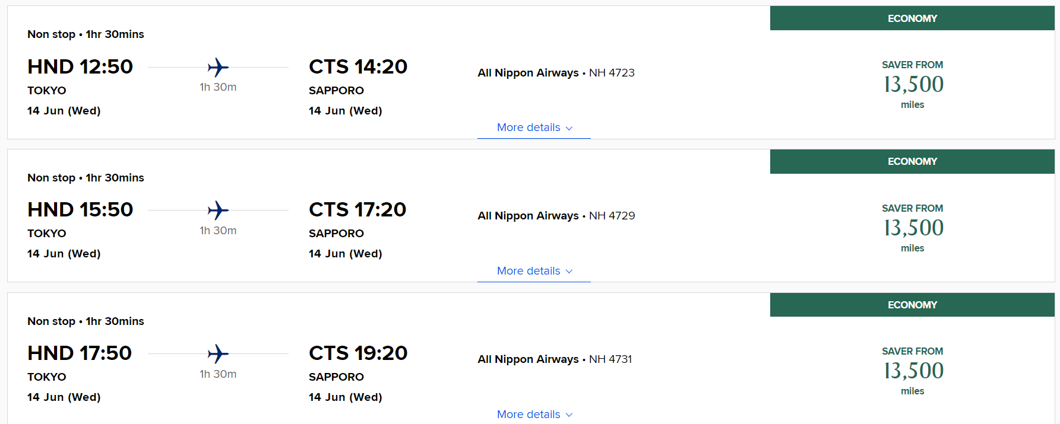Choose the 13,500 miles saver fare for NH 4729
1060x424 pixels.
point(913,228)
